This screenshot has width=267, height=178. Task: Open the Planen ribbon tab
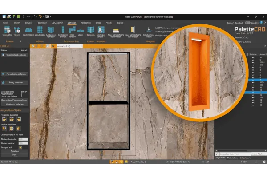(17, 23)
